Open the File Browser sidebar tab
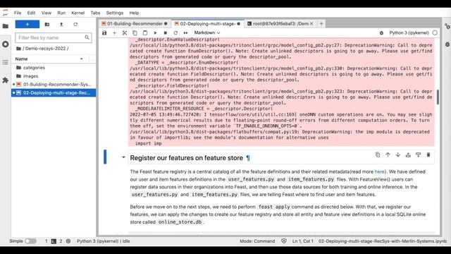 click(6, 26)
